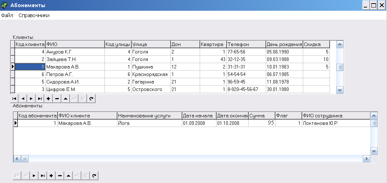Click the Скидка column header

coord(316,45)
